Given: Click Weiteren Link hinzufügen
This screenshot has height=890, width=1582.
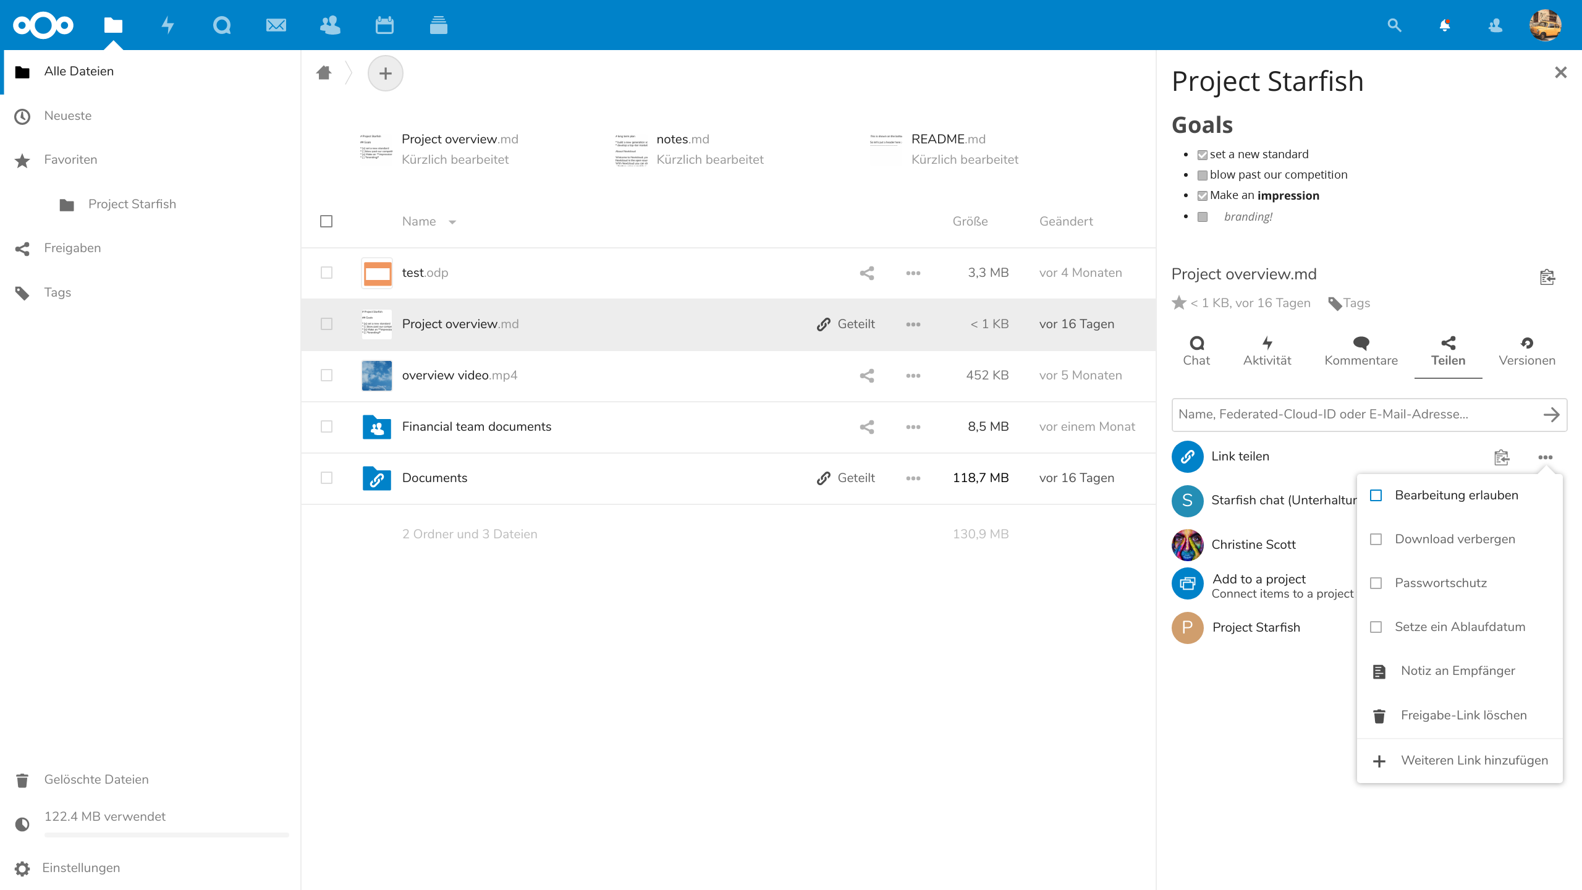Looking at the screenshot, I should click(x=1474, y=760).
